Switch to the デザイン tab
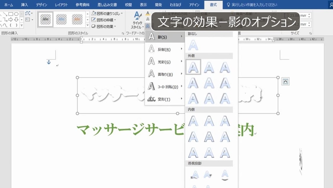Viewport: 333px width, 188px height. 41,5
